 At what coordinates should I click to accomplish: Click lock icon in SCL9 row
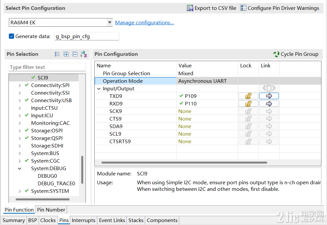tap(248, 134)
